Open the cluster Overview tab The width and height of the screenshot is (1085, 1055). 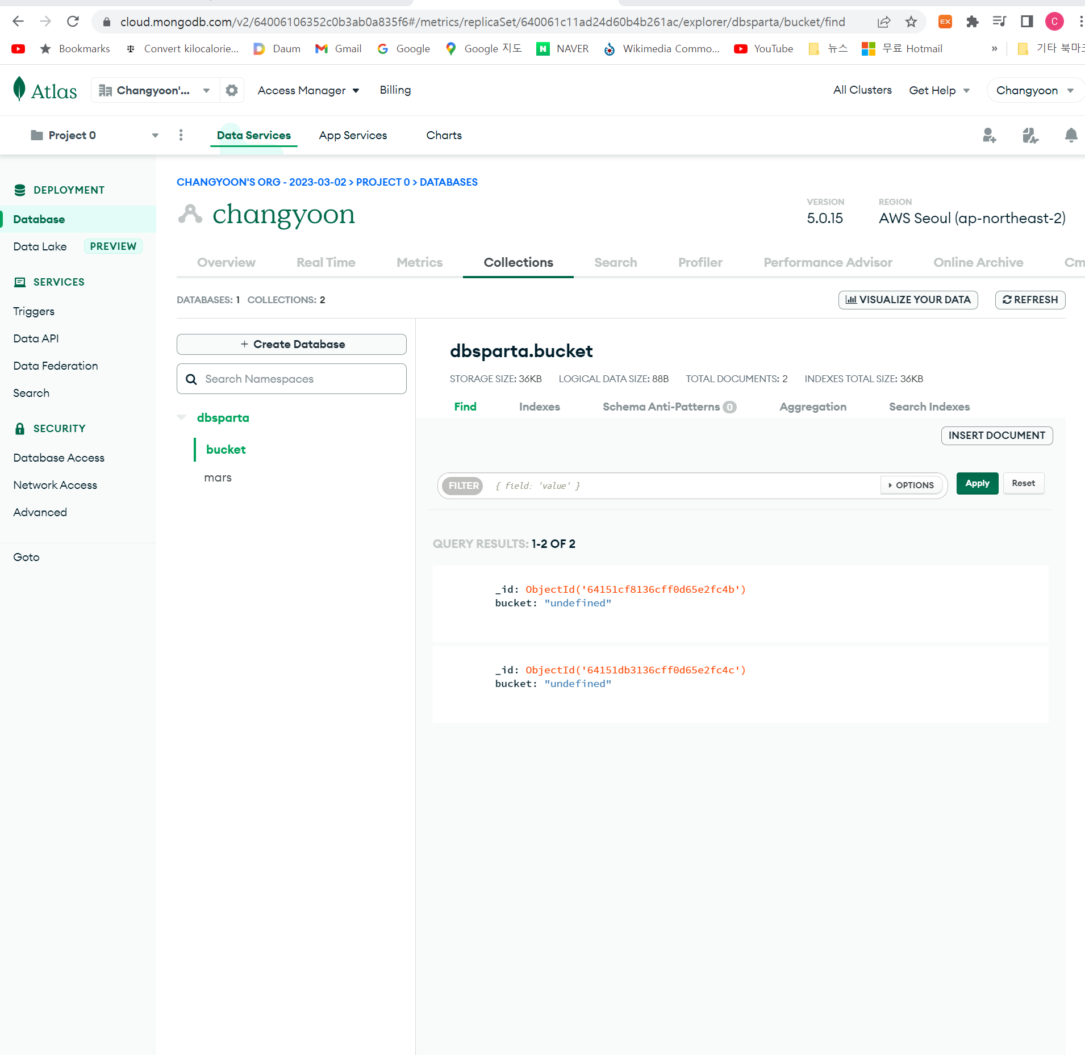[x=226, y=262]
